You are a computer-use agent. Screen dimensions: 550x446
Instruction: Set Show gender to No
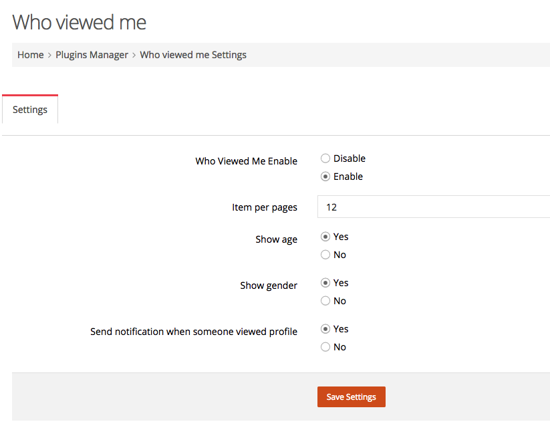[325, 301]
